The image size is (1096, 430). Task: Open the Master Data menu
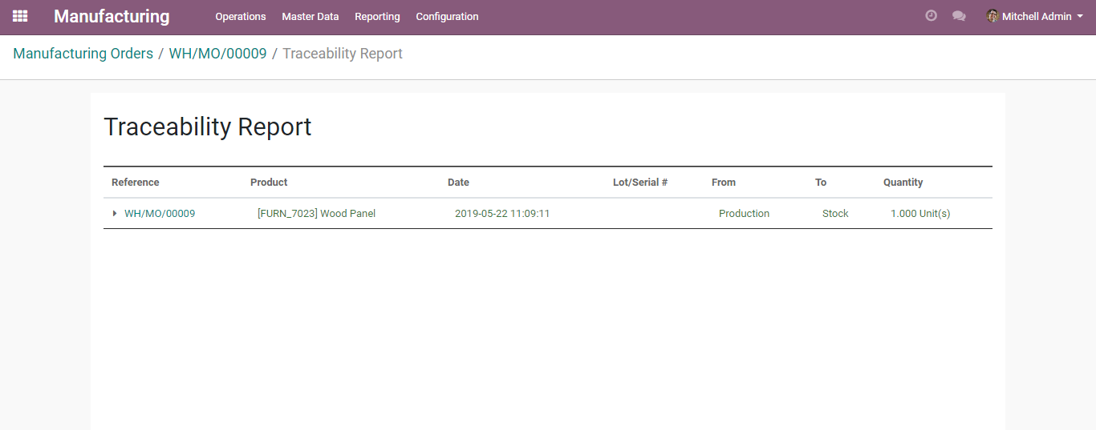coord(311,16)
